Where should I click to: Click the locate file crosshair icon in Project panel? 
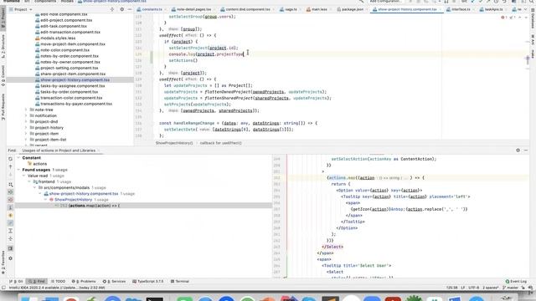click(112, 9)
